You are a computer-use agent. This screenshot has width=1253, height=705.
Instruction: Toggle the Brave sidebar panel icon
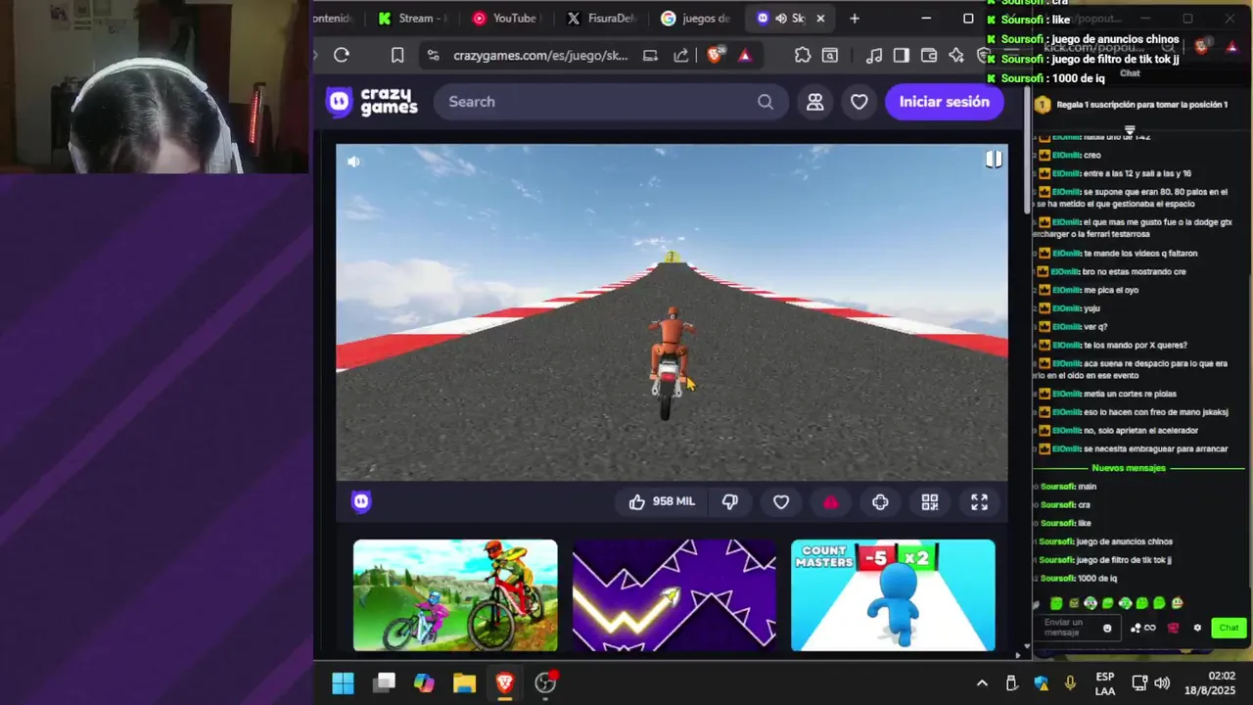[x=902, y=56]
